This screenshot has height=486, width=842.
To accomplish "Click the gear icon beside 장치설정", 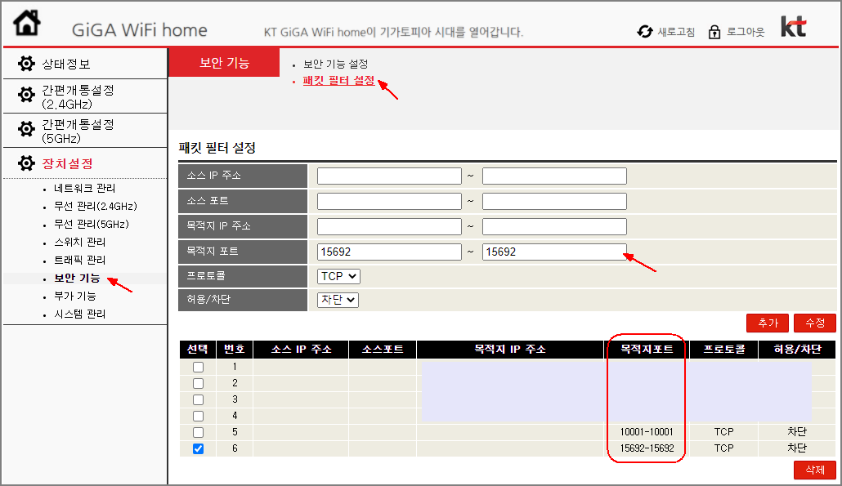I will [x=26, y=163].
